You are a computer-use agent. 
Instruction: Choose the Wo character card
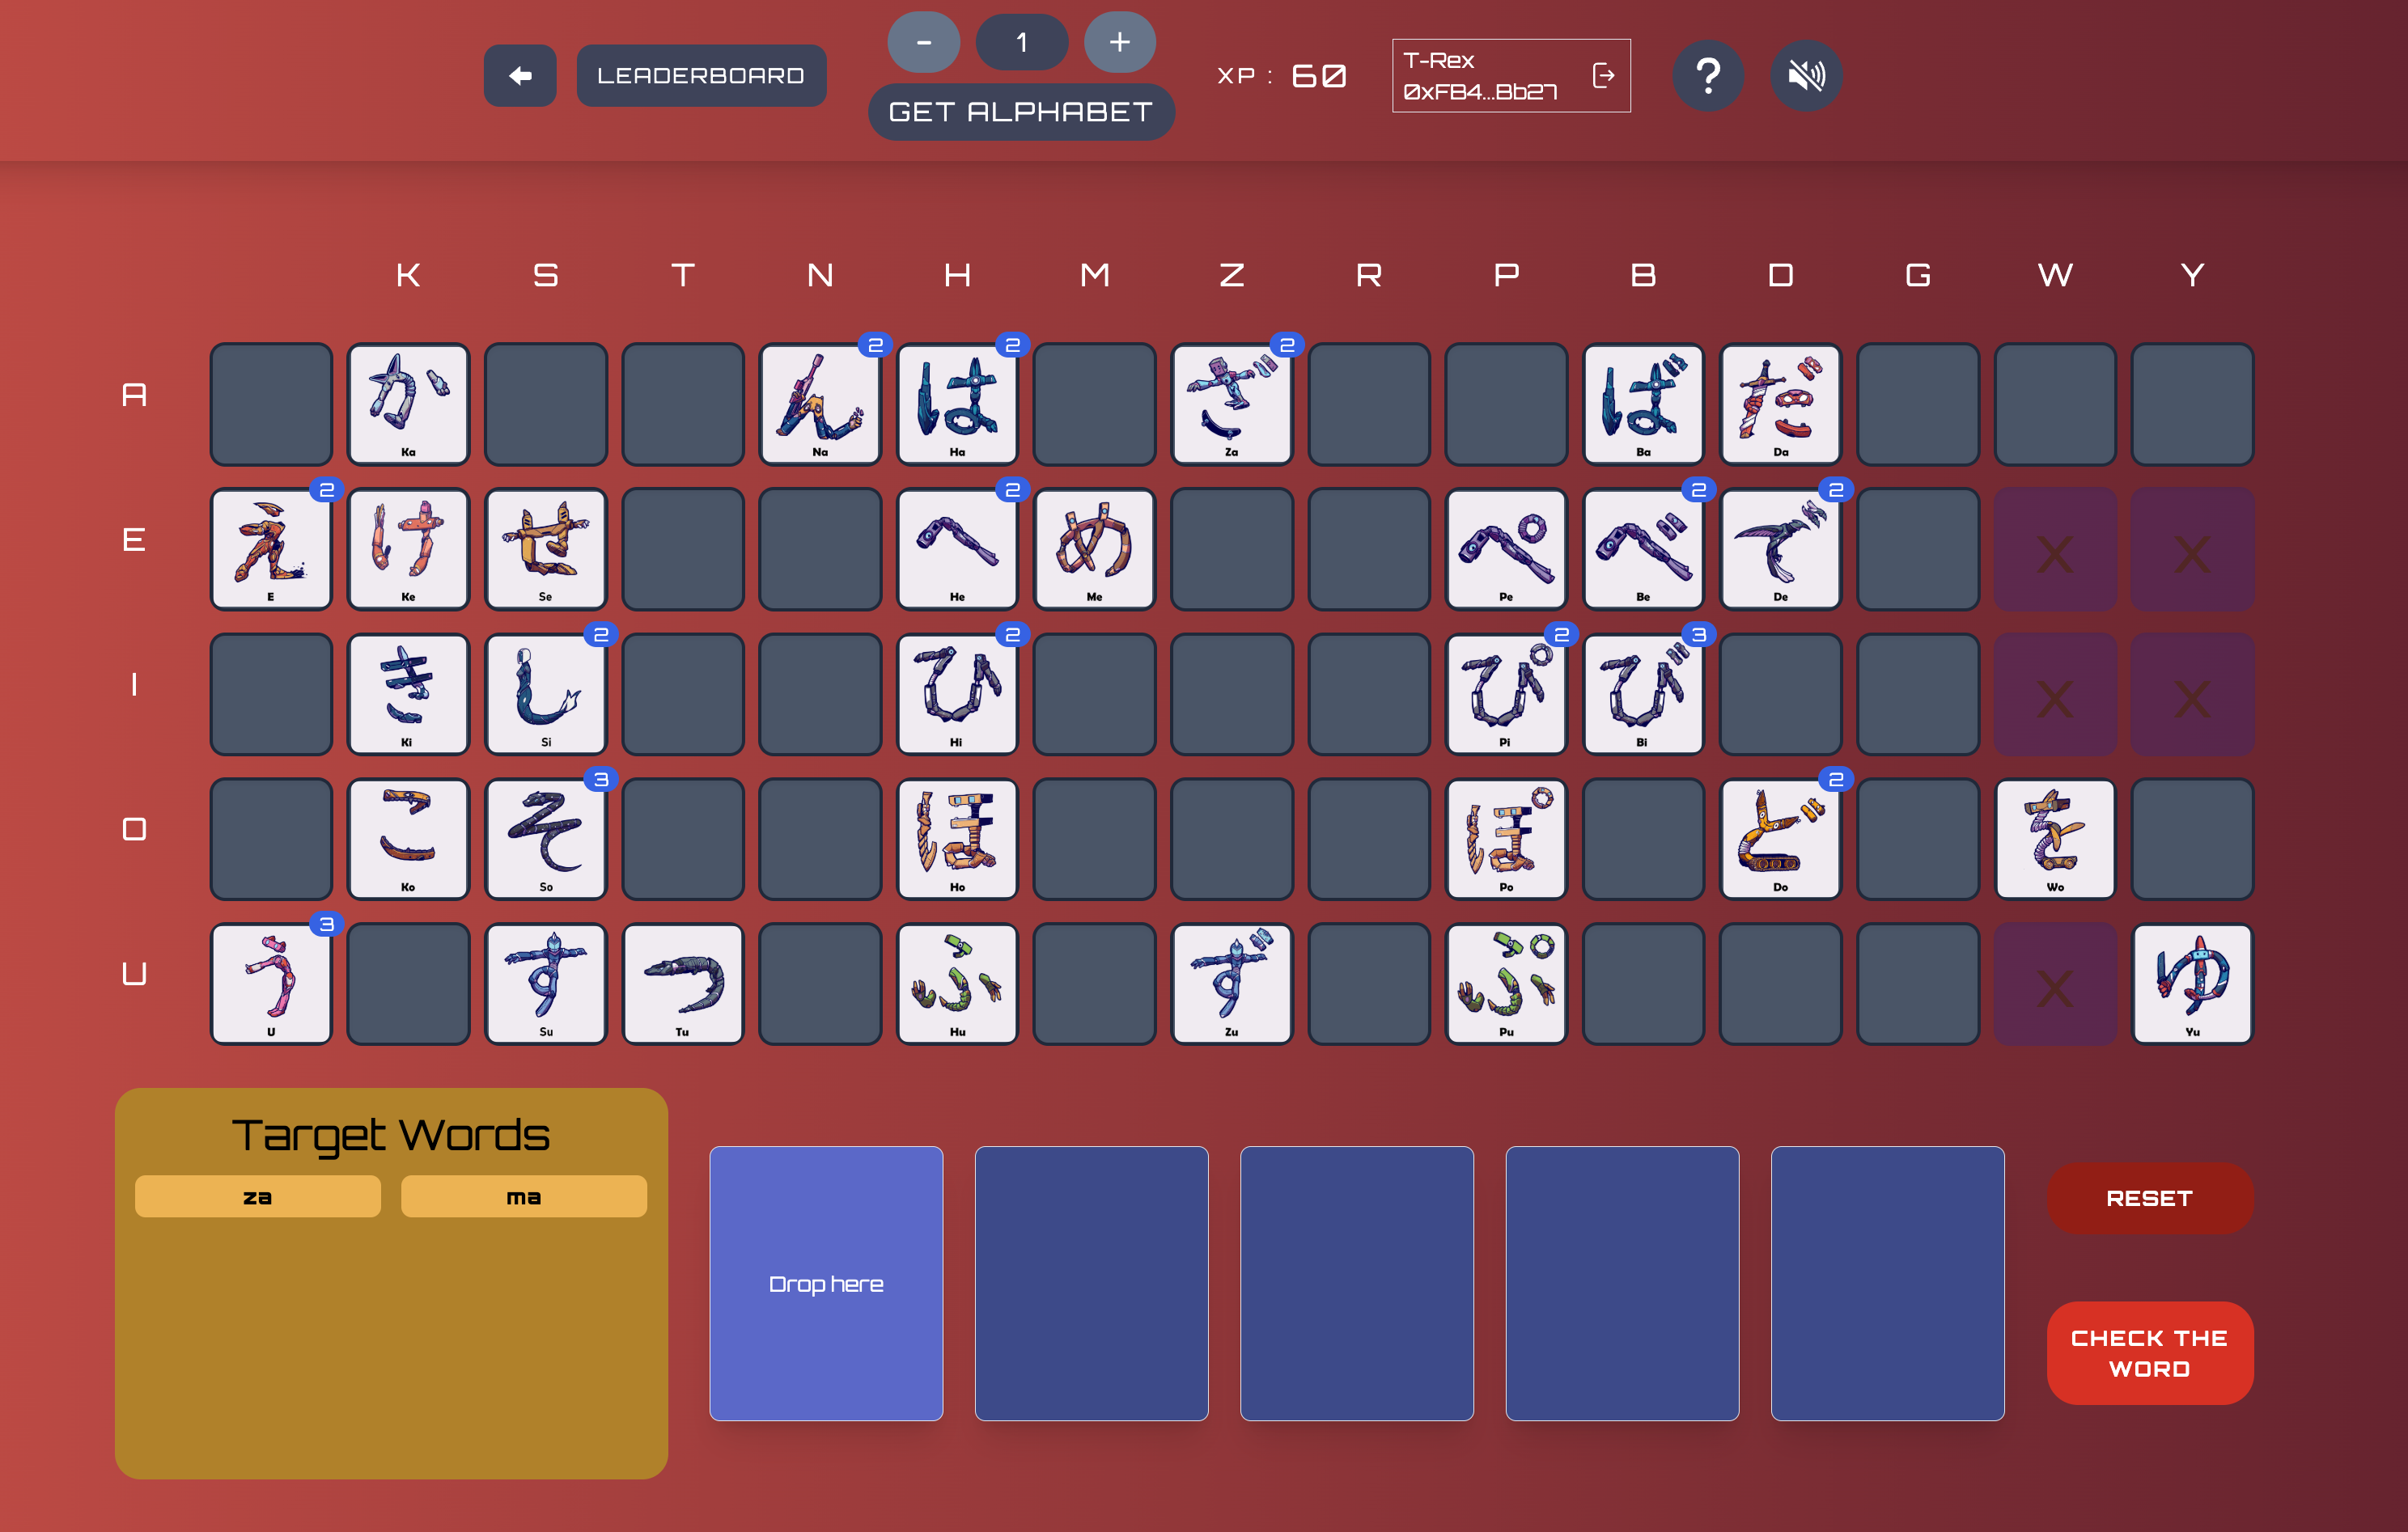(x=2054, y=839)
